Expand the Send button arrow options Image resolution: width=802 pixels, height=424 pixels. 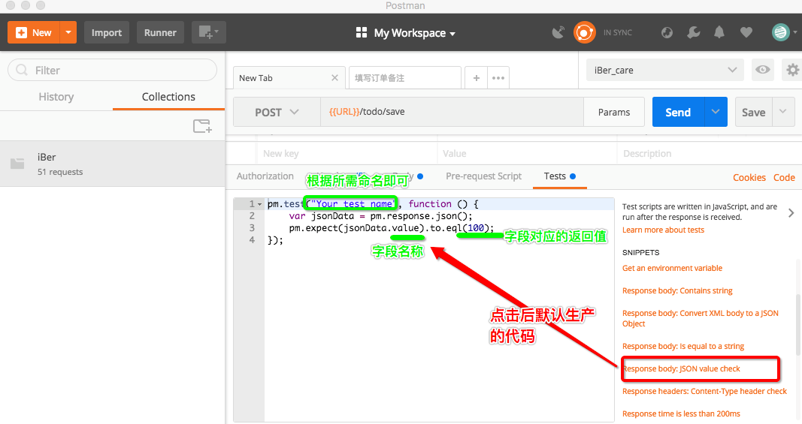click(716, 112)
